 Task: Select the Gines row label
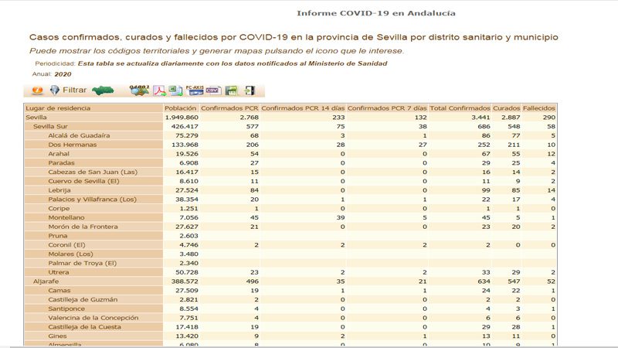[57, 336]
